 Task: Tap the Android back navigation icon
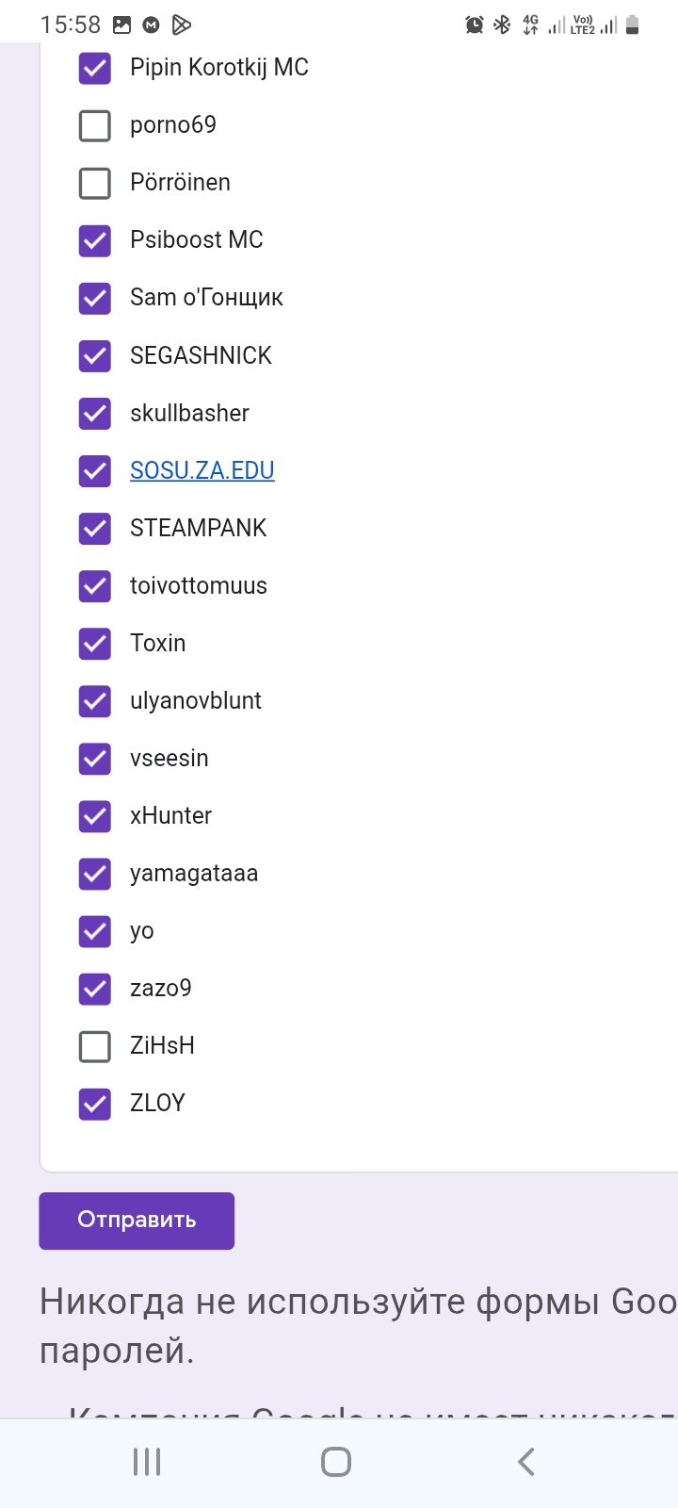click(526, 1462)
